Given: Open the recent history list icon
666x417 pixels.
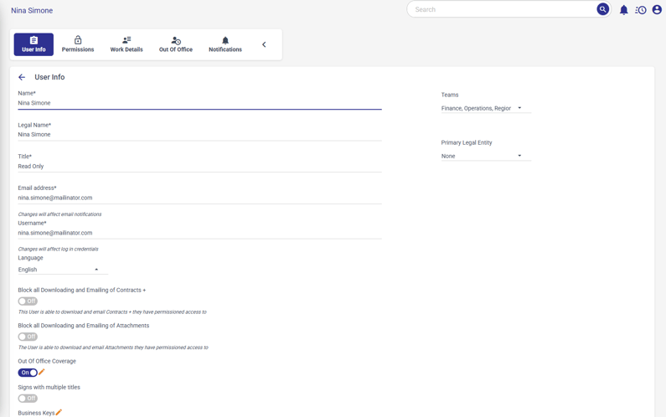Looking at the screenshot, I should coord(641,10).
